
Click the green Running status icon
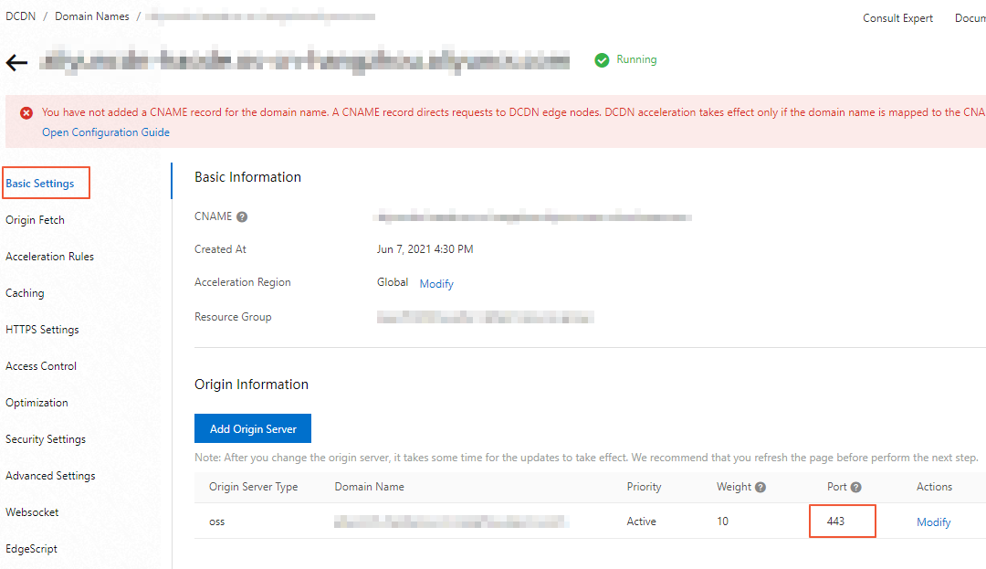coord(602,59)
